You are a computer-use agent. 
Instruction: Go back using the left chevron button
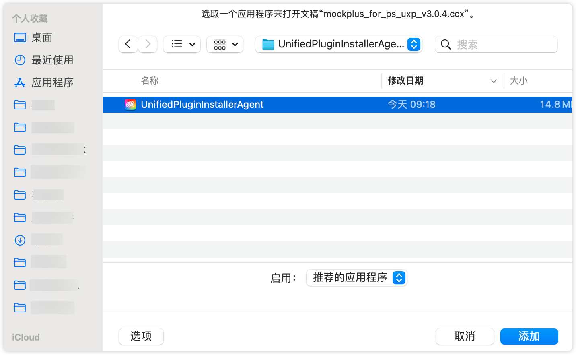128,44
